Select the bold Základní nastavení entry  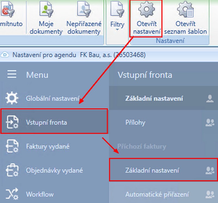pos(154,98)
